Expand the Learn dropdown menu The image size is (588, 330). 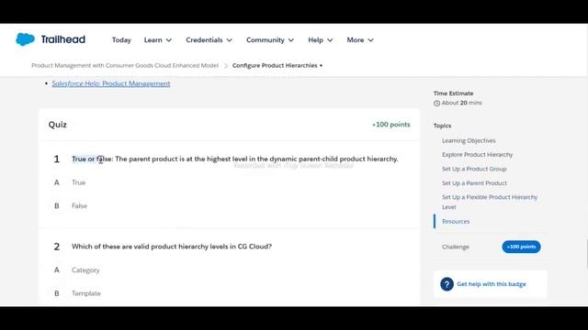coord(158,40)
